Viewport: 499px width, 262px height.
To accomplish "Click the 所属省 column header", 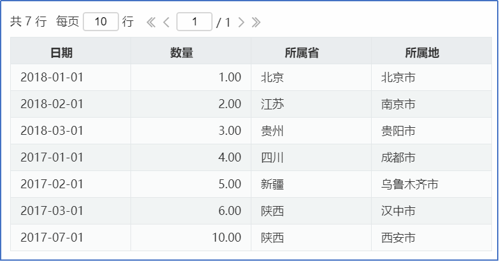I will pos(311,51).
